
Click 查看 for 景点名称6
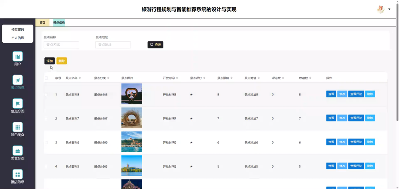click(x=331, y=142)
